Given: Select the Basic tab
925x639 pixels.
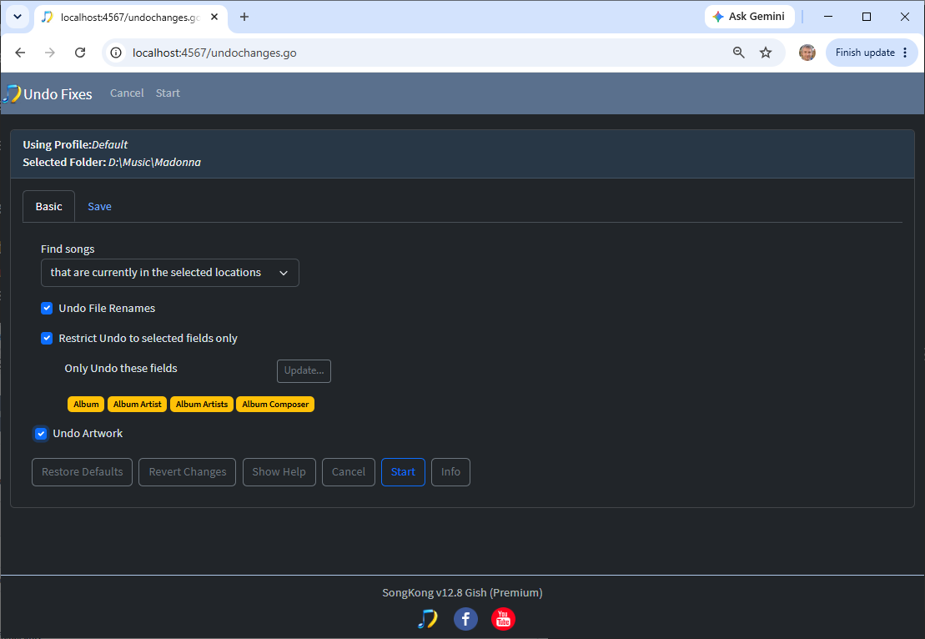Looking at the screenshot, I should tap(48, 207).
